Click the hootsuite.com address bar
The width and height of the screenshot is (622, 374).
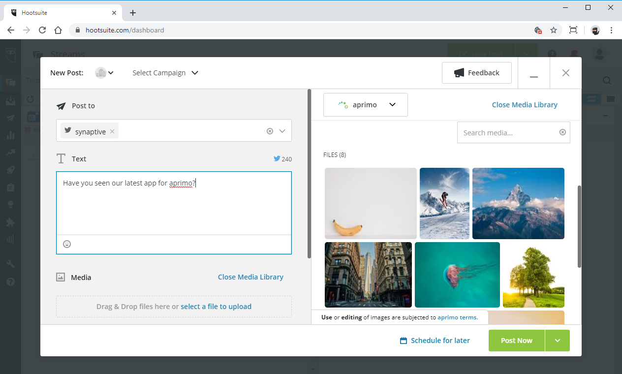(315, 30)
